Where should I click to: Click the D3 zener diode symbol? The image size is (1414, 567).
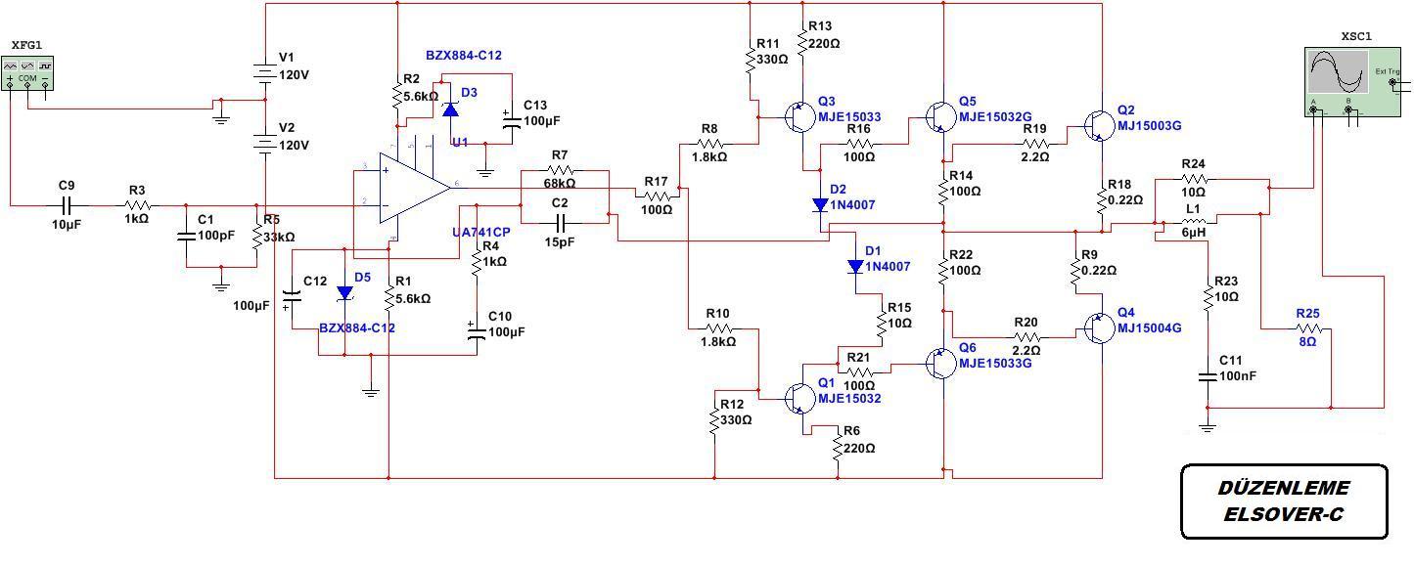pyautogui.click(x=450, y=109)
